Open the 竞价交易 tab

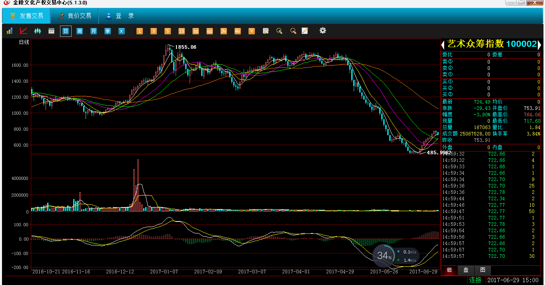74,16
